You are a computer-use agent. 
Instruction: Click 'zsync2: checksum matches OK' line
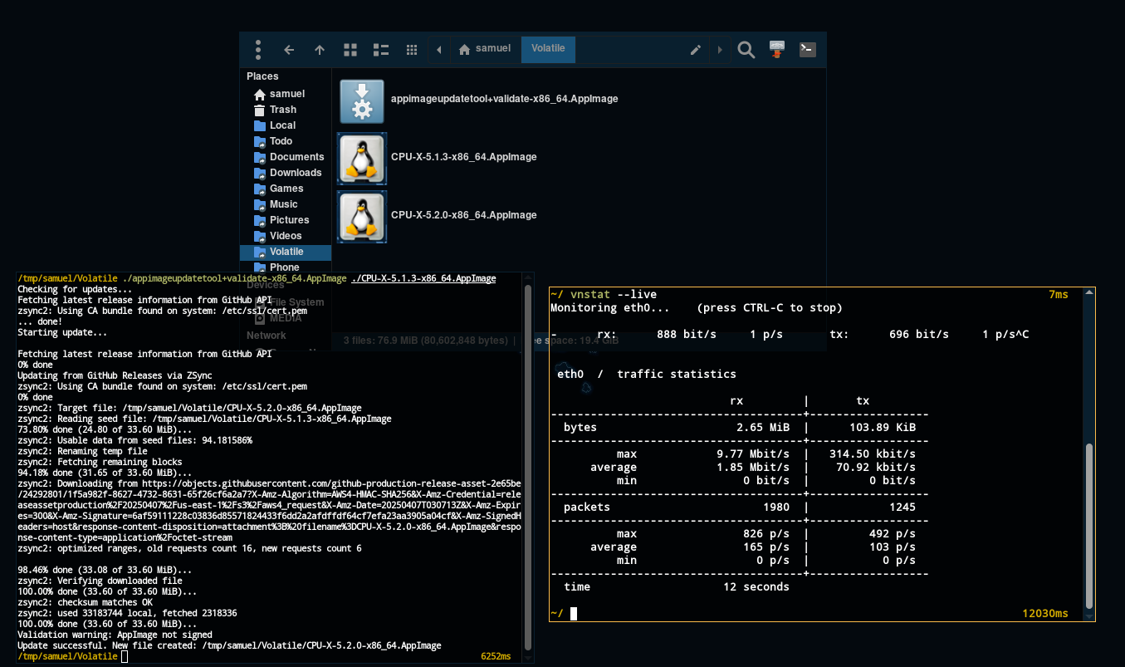coord(85,602)
